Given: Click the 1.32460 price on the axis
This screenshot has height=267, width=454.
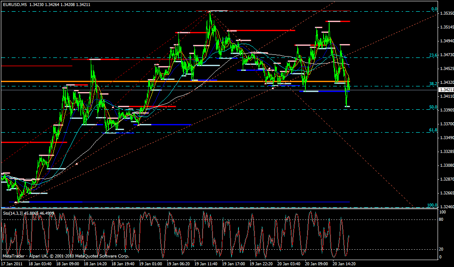Looking at the screenshot, I should pos(446,207).
